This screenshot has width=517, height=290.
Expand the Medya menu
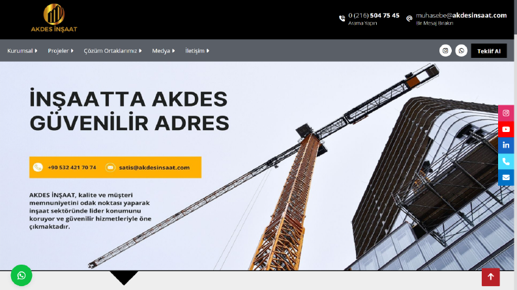click(x=163, y=51)
